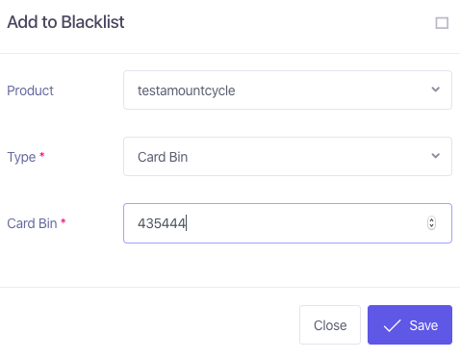Image resolution: width=460 pixels, height=359 pixels.
Task: Increase Card Bin value with up arrow
Action: click(x=431, y=220)
